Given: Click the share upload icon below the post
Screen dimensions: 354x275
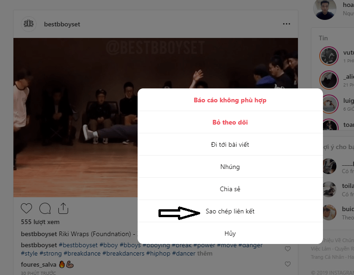Looking at the screenshot, I should tap(63, 208).
